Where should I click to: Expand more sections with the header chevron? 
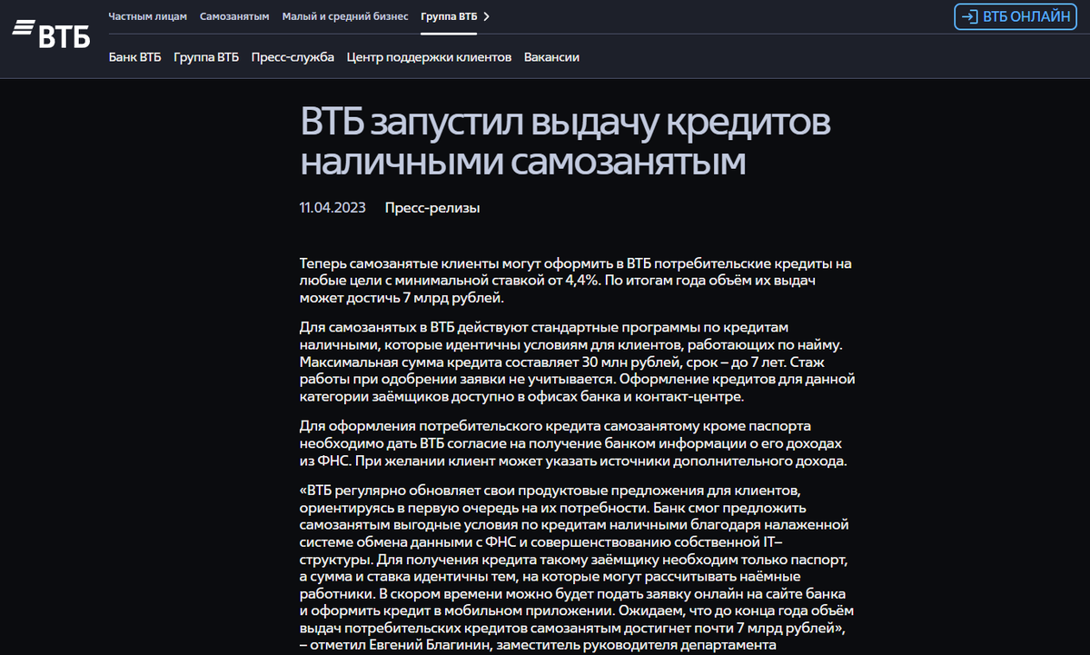click(487, 16)
